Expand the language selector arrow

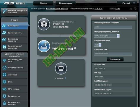(x=134, y=3)
